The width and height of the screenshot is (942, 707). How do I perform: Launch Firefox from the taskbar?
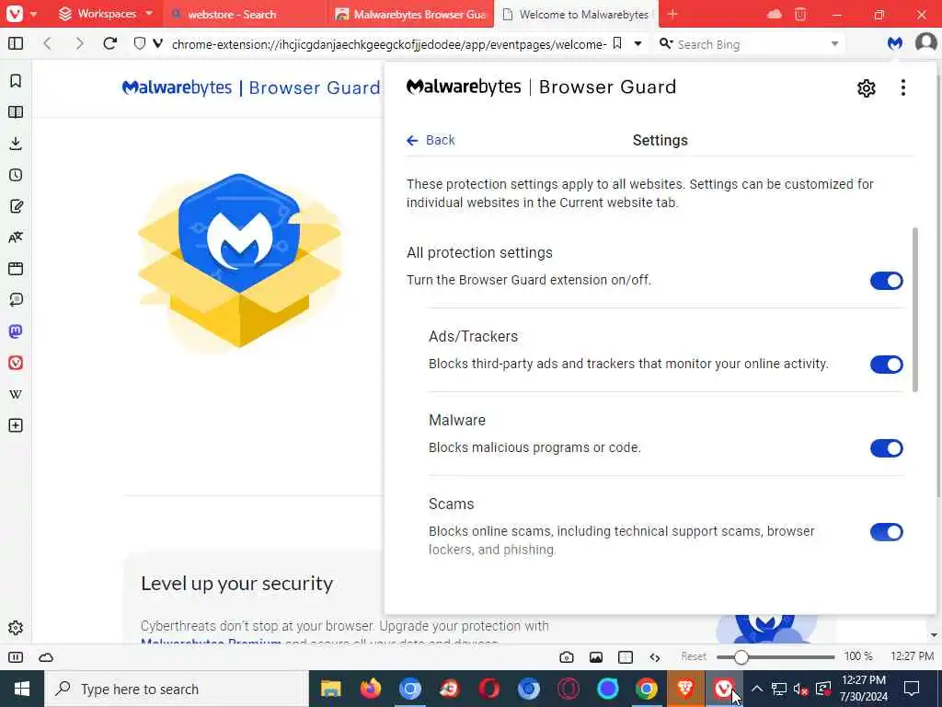(370, 689)
